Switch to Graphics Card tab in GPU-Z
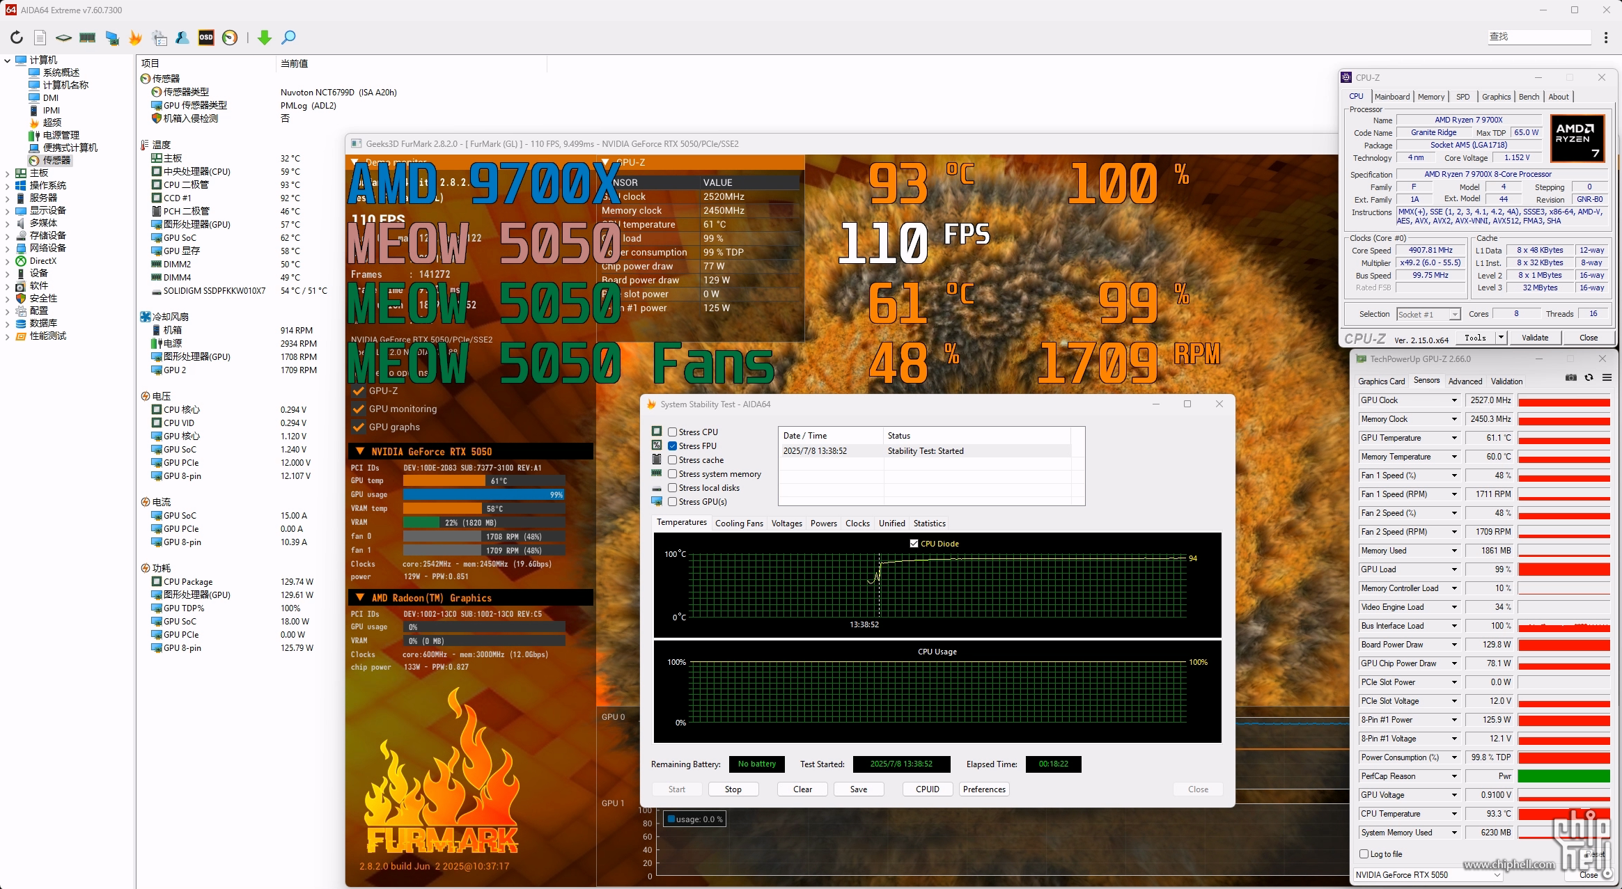The height and width of the screenshot is (889, 1622). (1381, 381)
